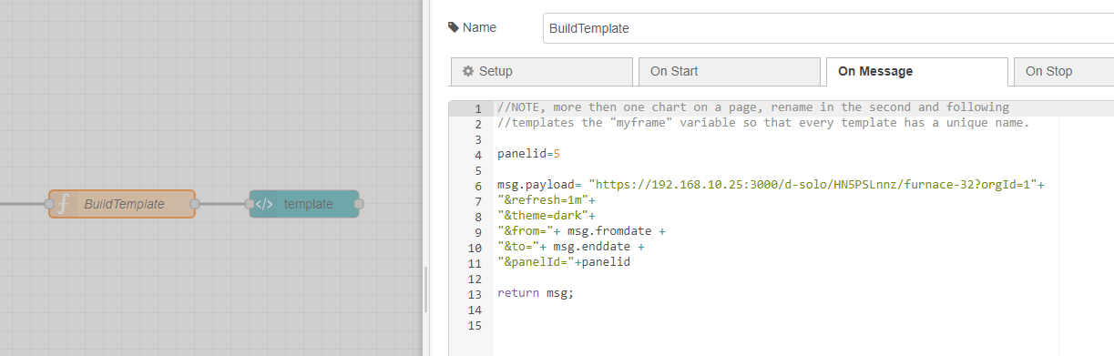Click the function icon on BuildTemplate node
The width and height of the screenshot is (1114, 356).
[63, 204]
